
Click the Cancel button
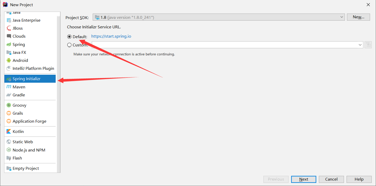[331, 179]
